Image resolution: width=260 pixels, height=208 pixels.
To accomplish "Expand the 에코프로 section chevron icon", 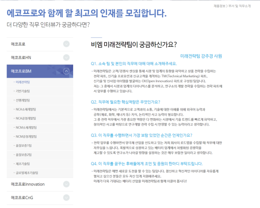I will point(66,44).
